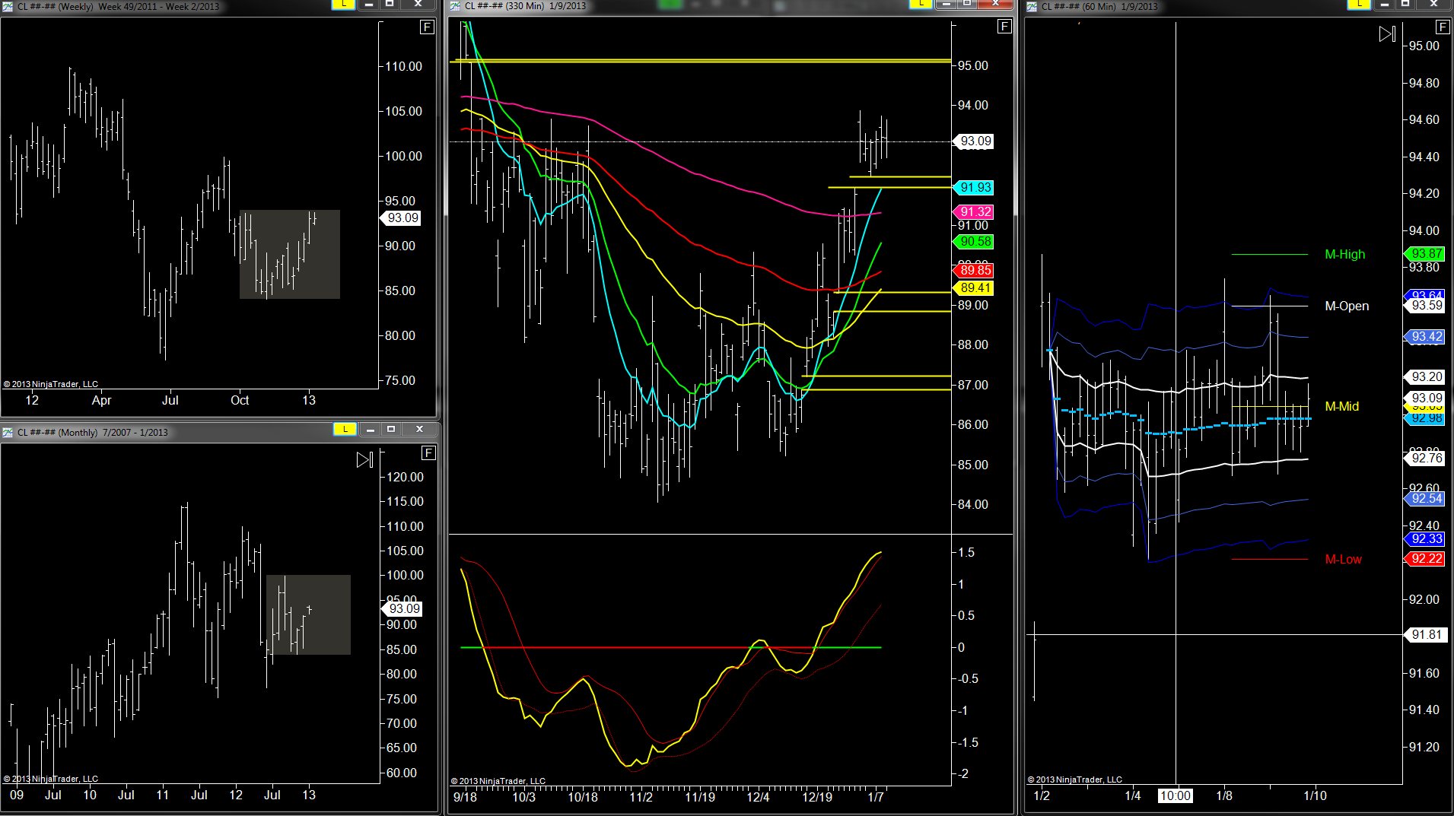This screenshot has width=1454, height=816.
Task: Minimize the 330 Min chart window
Action: coord(946,4)
